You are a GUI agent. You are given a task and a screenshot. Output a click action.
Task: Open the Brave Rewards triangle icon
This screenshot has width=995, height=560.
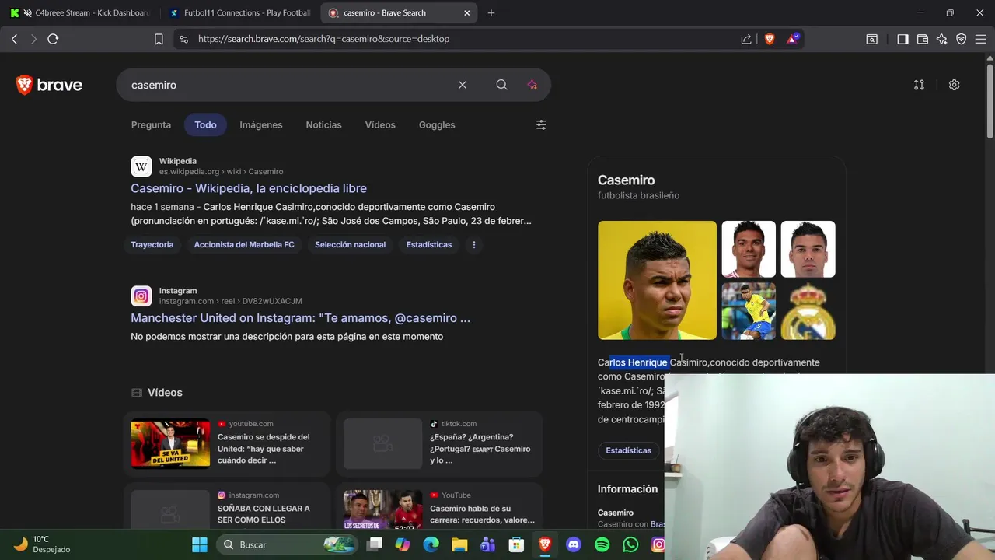pos(792,39)
